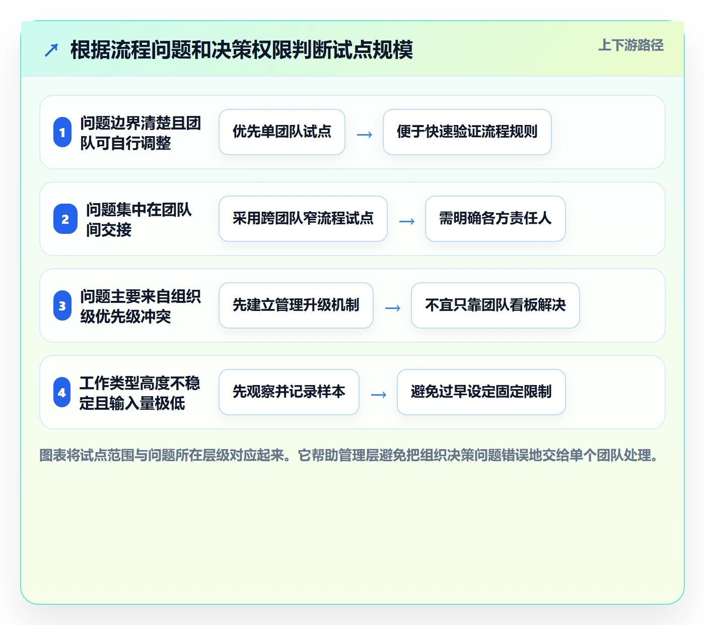Click the number 4 step badge

point(62,393)
